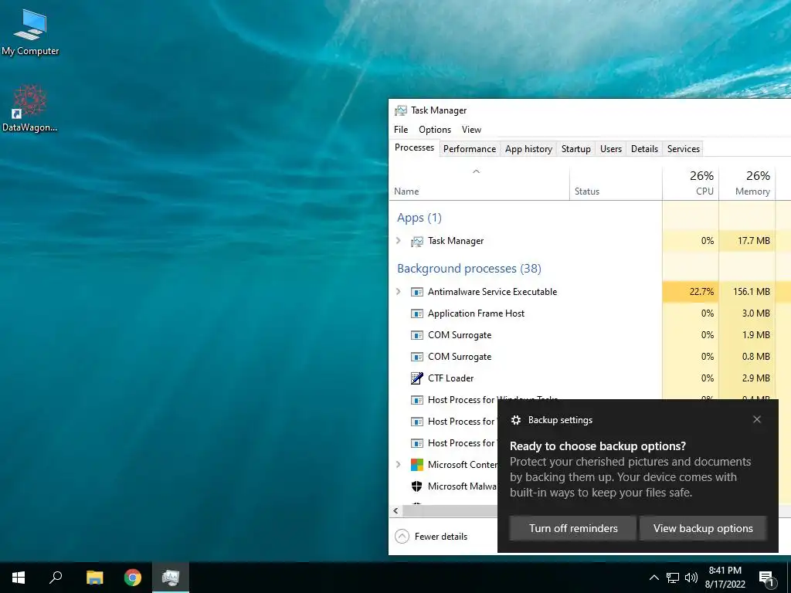The image size is (791, 593).
Task: Switch to the Services tab
Action: pos(684,149)
